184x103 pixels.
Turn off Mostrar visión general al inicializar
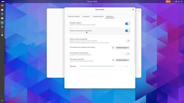[127, 31]
